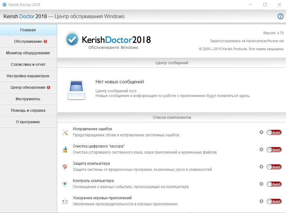Image resolution: width=286 pixels, height=213 pixels.
Task: Open Помощь и справка
Action: 28,110
